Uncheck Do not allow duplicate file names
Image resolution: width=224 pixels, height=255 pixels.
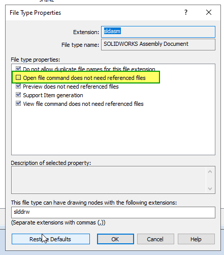tap(18, 69)
